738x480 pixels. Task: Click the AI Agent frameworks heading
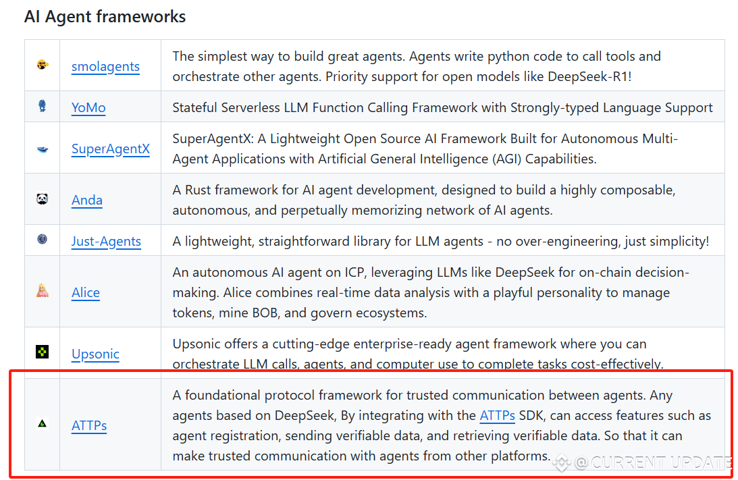(x=105, y=16)
